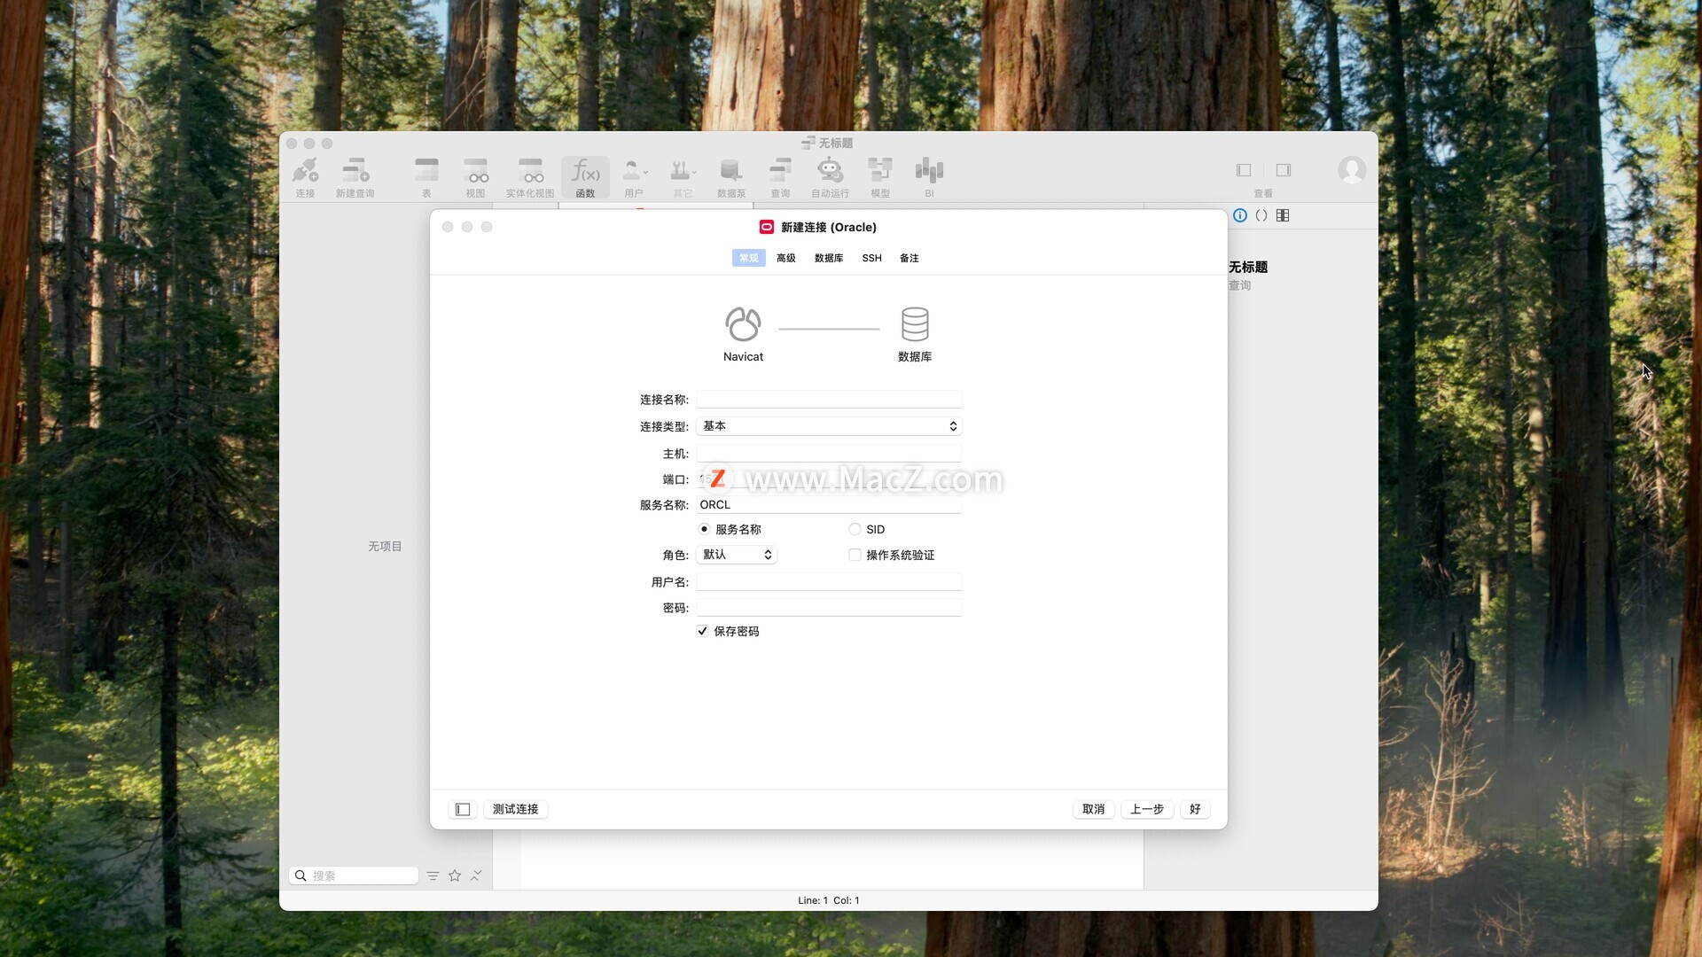Click the filter lines icon near search
Image resolution: width=1702 pixels, height=957 pixels.
pos(433,875)
